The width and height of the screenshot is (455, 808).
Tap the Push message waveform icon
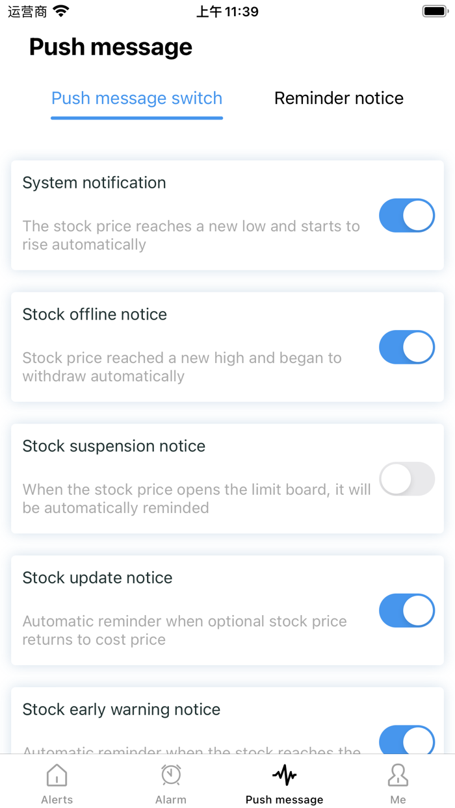coord(284,775)
